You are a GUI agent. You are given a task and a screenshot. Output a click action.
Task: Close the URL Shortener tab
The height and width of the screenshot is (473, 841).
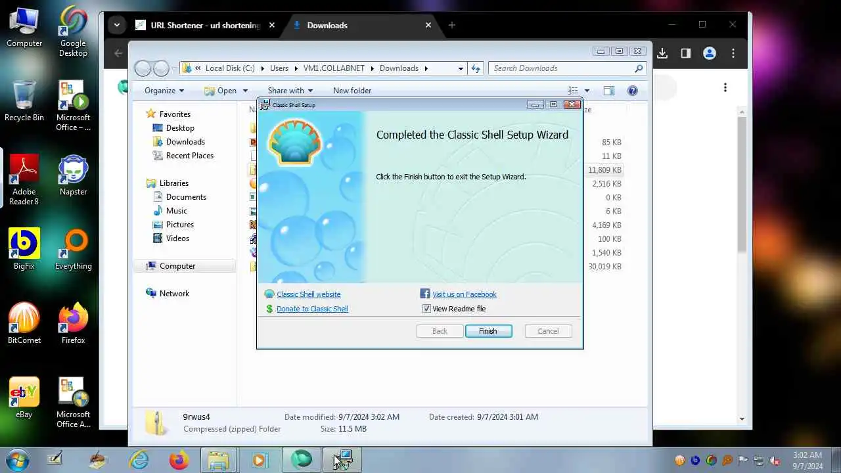[x=272, y=25]
